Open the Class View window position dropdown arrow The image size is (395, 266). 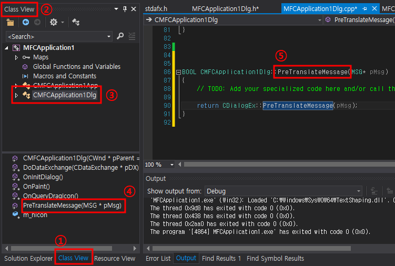(116, 9)
